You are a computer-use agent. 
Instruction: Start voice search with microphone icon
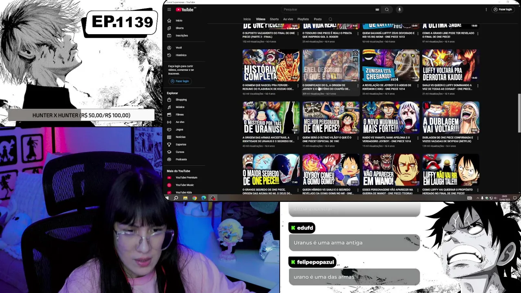tap(399, 9)
